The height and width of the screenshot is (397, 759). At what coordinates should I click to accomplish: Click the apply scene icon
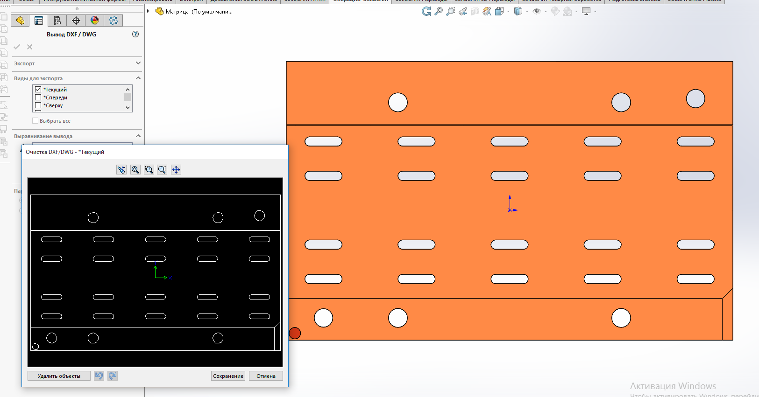click(567, 12)
